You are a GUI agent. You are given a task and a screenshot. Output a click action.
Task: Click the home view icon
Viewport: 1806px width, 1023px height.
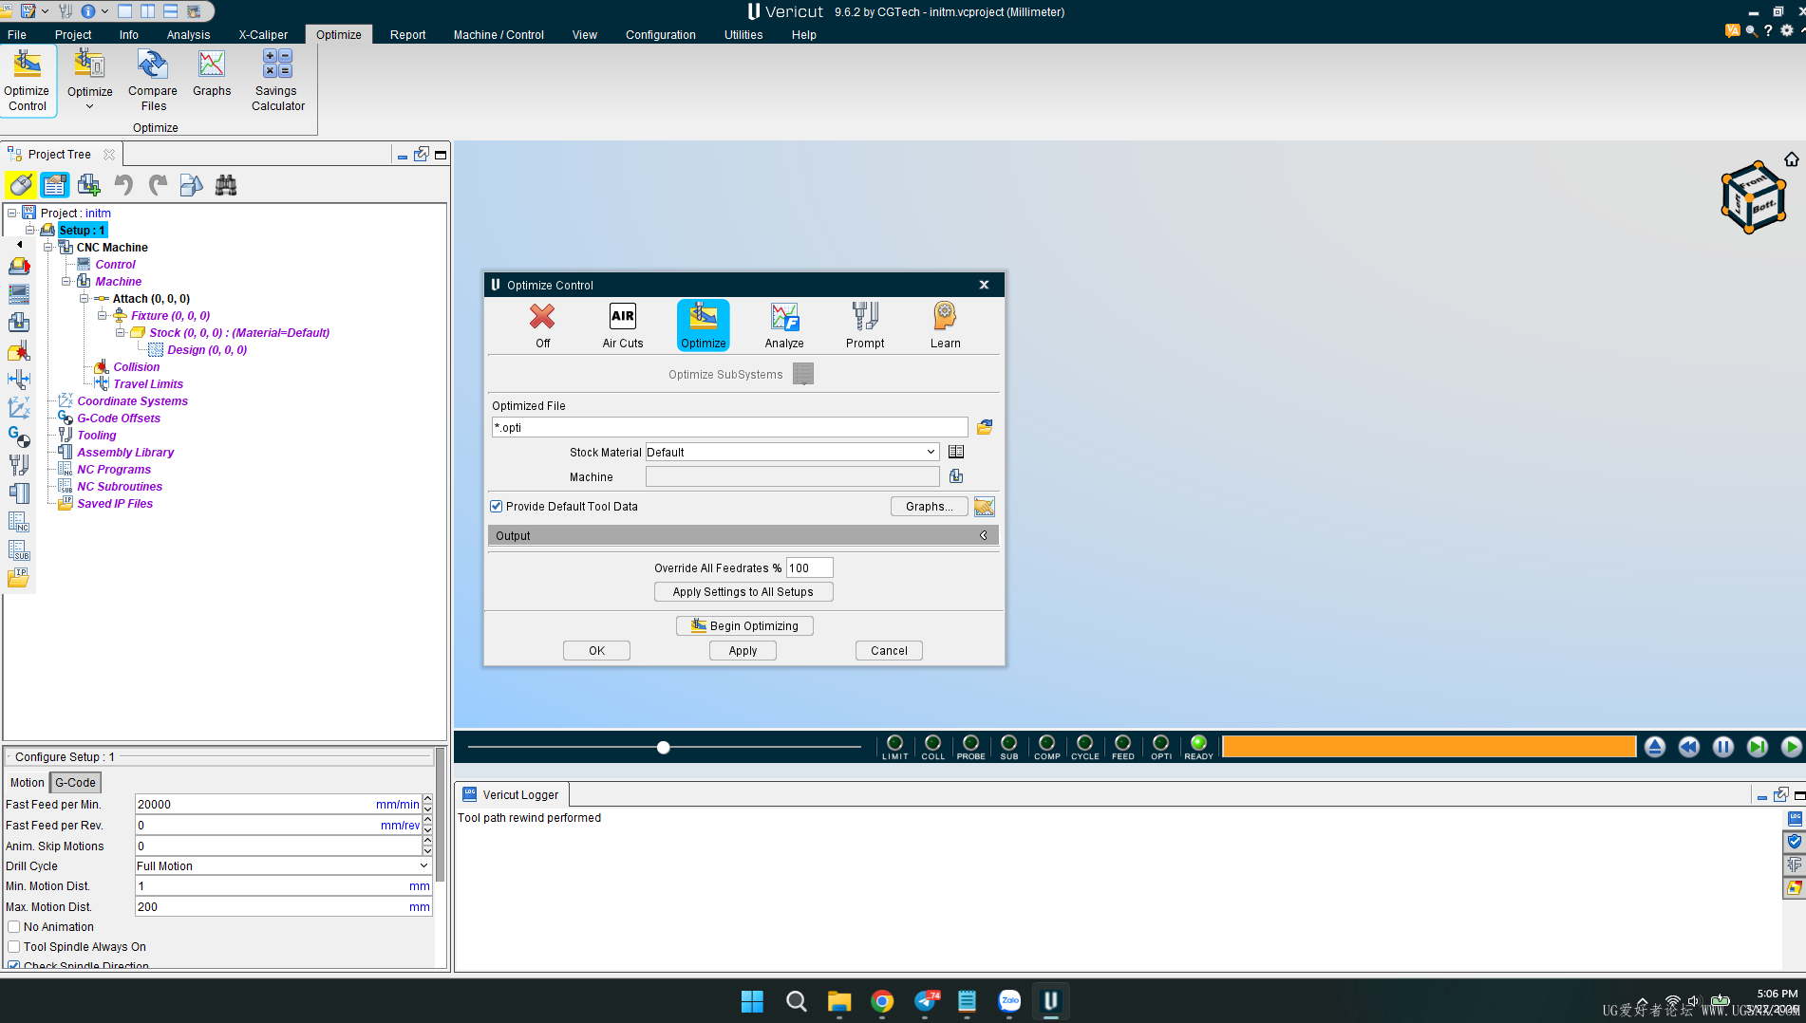point(1792,159)
